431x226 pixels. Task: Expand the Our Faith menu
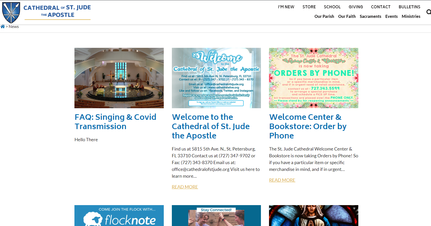(x=347, y=16)
